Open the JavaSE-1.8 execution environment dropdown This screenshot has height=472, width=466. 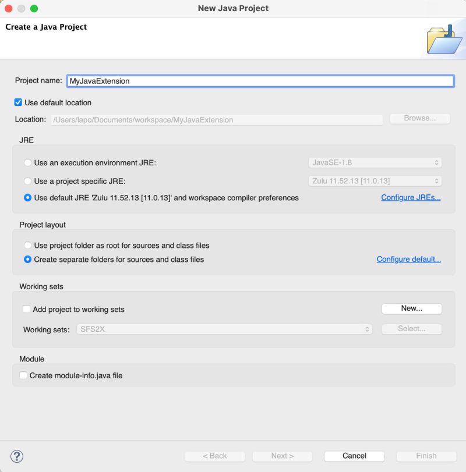point(373,162)
